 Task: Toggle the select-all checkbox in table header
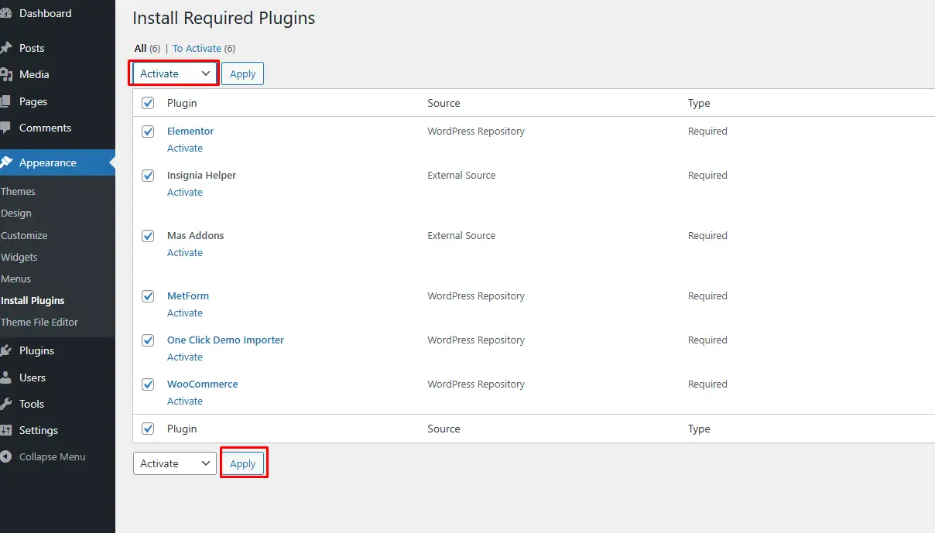point(148,103)
